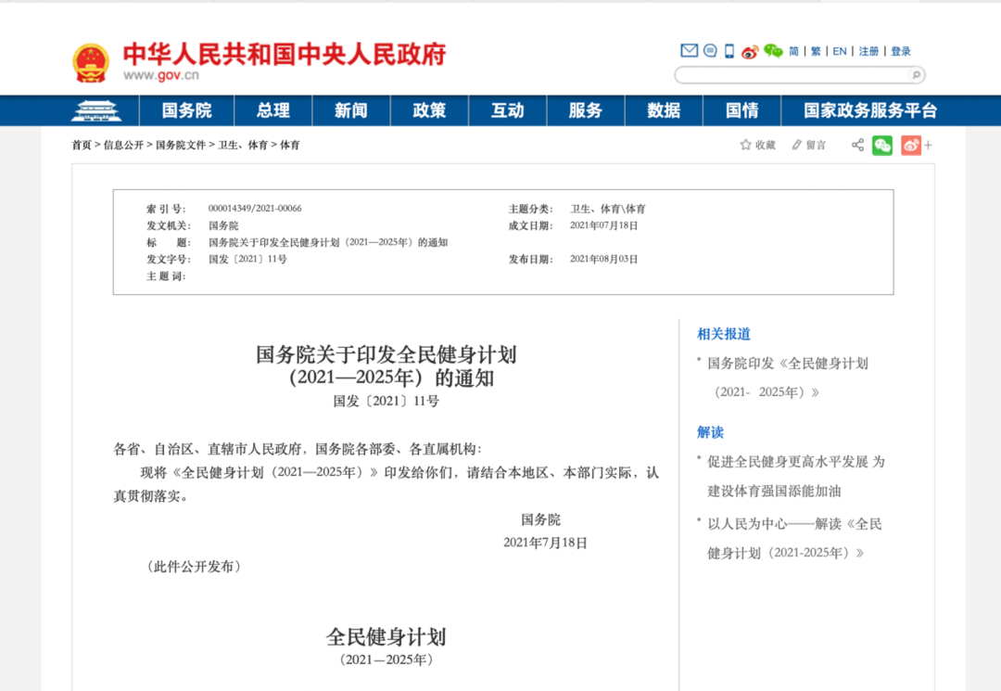
Task: Open the 政策 navigation menu
Action: [429, 110]
